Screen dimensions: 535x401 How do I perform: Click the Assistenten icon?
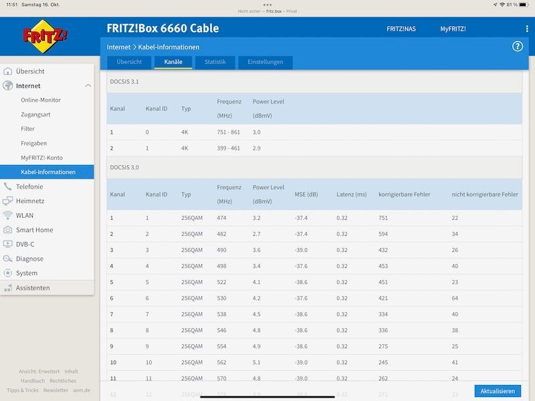[x=7, y=288]
